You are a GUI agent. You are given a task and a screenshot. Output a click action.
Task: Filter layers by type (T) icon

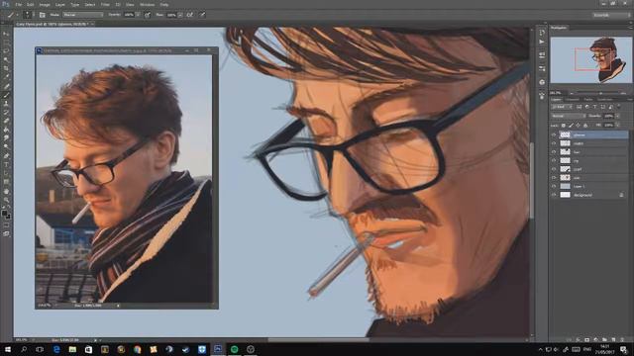click(594, 107)
